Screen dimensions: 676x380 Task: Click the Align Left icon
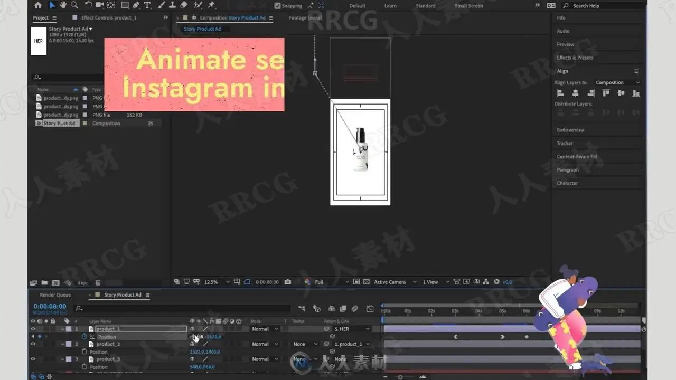coord(560,93)
